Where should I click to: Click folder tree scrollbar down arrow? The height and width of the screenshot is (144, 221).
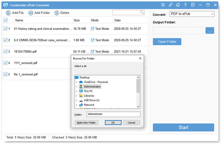tap(138, 107)
